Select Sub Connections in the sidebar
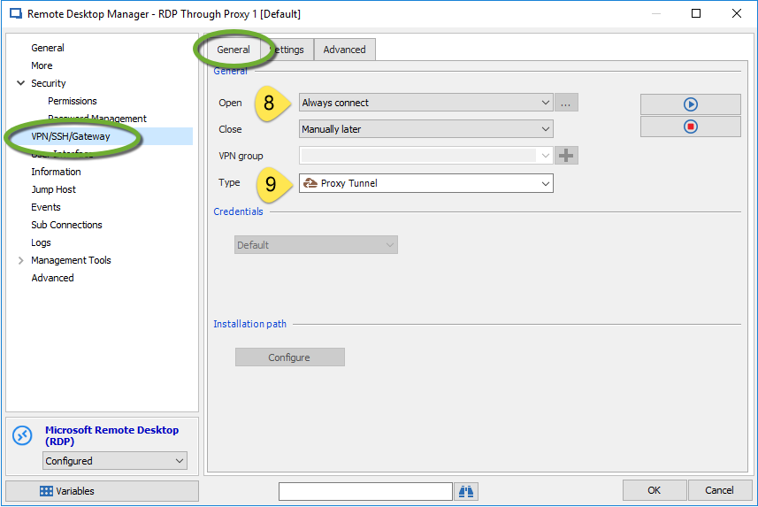The image size is (758, 507). (x=66, y=225)
